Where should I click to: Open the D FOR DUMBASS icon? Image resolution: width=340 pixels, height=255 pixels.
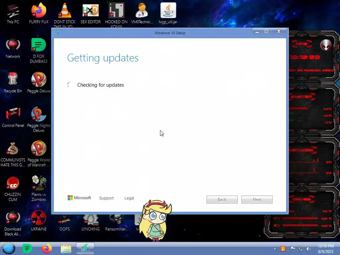coord(39,50)
